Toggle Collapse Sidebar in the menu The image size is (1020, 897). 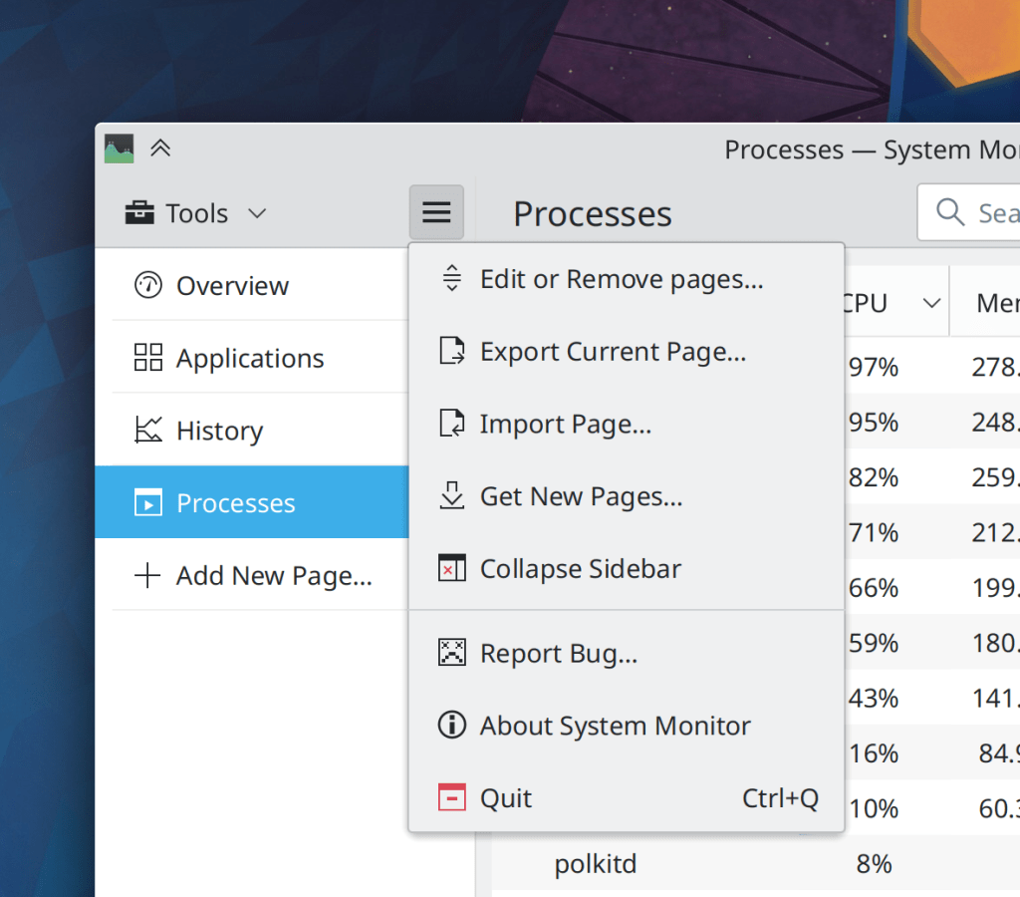coord(580,569)
